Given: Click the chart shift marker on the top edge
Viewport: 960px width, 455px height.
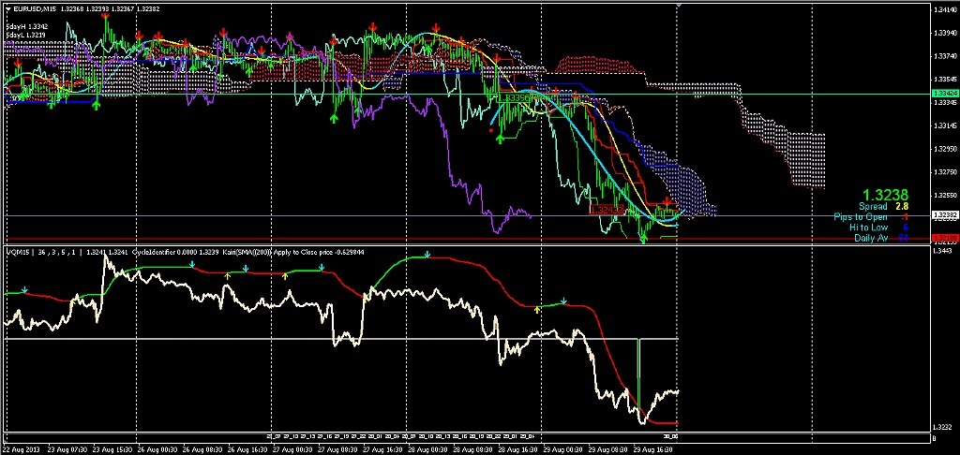Looking at the screenshot, I should 679,5.
